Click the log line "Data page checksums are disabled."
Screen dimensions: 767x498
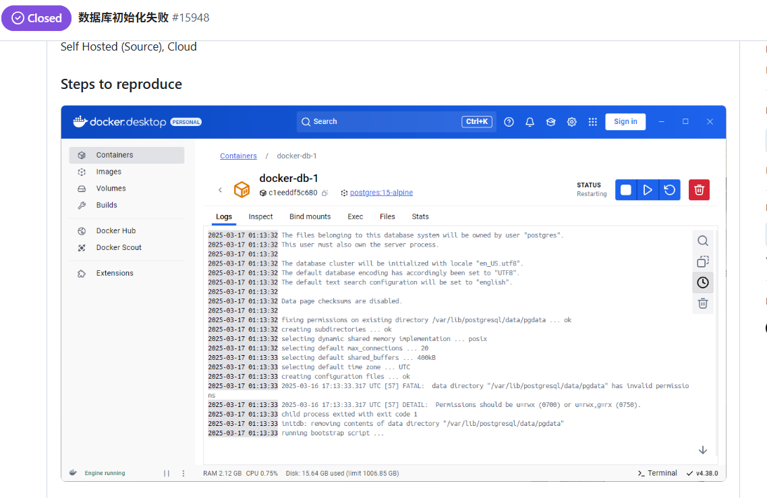point(341,301)
